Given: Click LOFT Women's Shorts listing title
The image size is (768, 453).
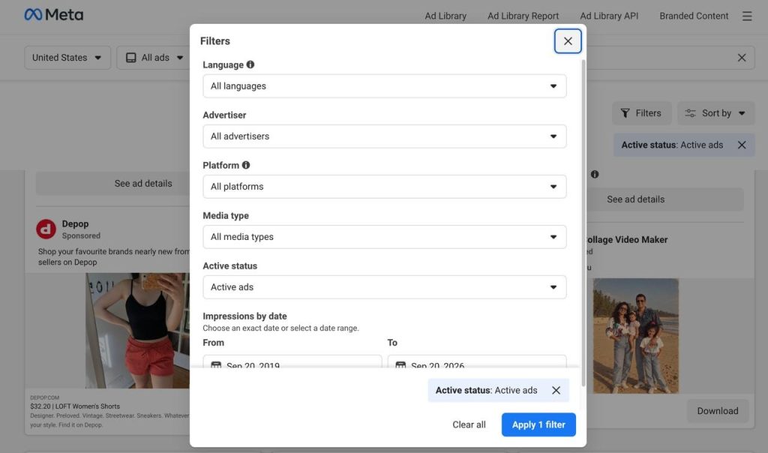Looking at the screenshot, I should (75, 406).
